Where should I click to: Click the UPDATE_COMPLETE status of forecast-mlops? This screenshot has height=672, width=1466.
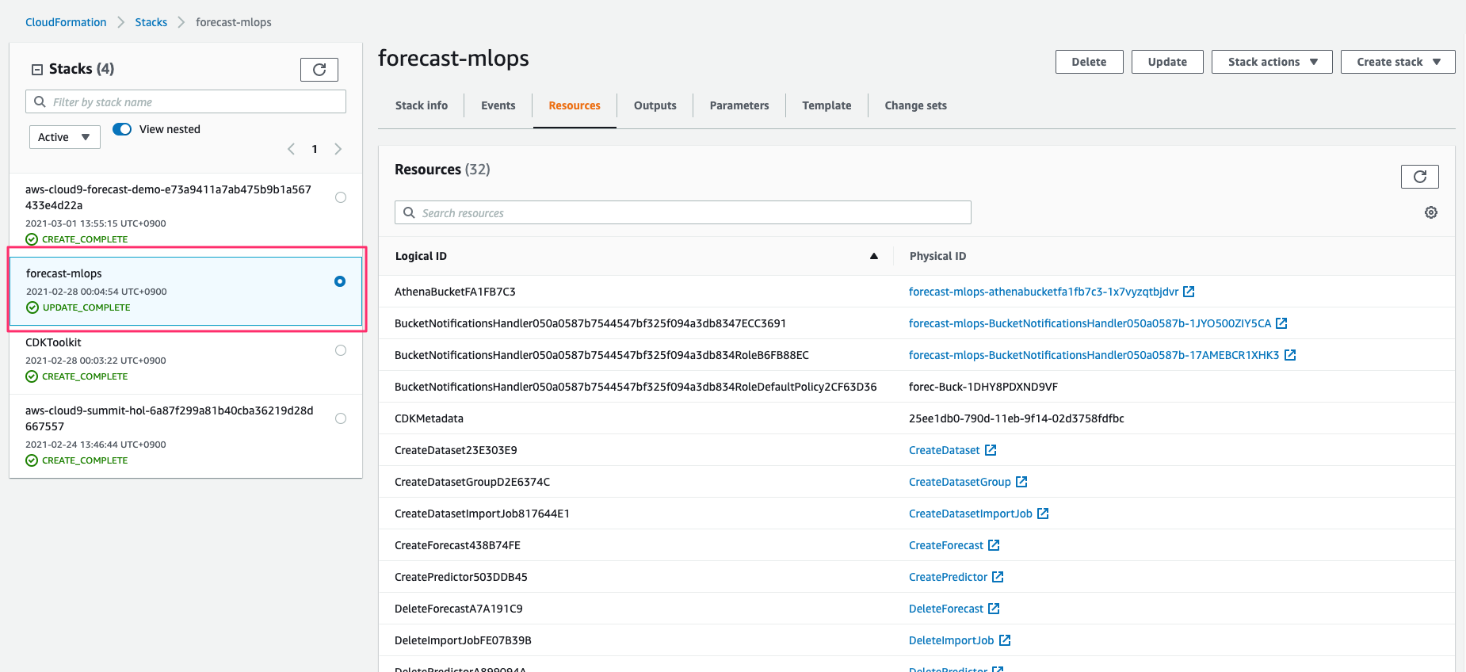click(86, 307)
